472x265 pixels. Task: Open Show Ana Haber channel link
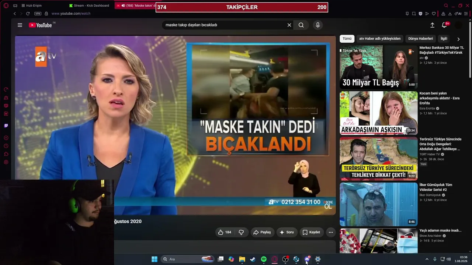(430, 236)
